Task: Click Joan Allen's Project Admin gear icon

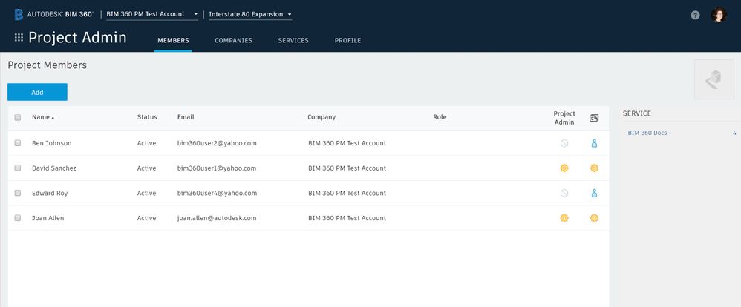Action: [564, 218]
